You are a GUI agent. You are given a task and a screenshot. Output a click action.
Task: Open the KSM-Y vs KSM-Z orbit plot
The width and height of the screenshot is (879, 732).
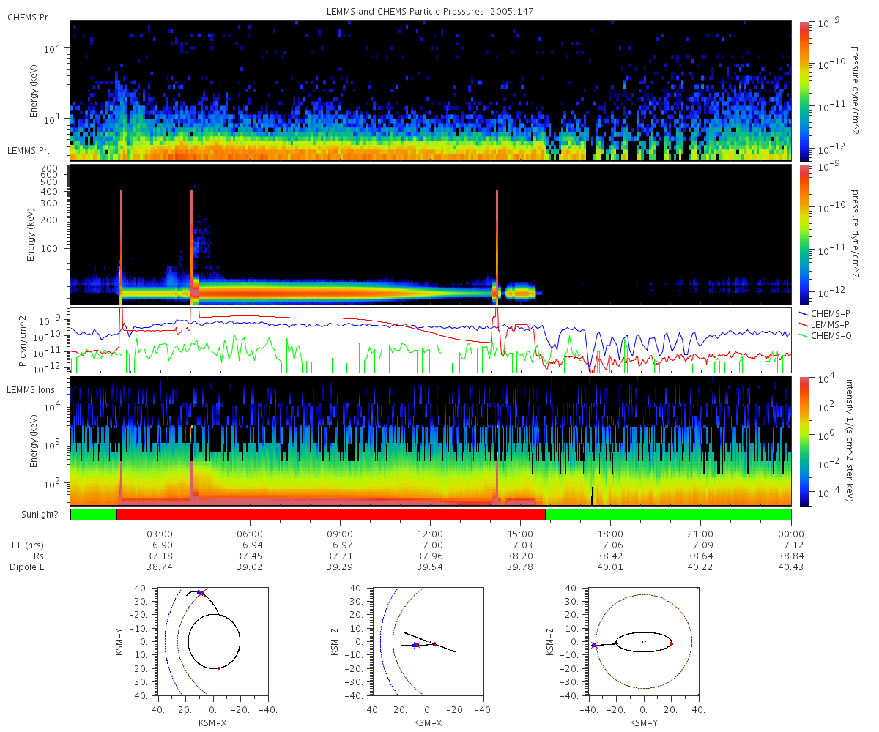(643, 641)
